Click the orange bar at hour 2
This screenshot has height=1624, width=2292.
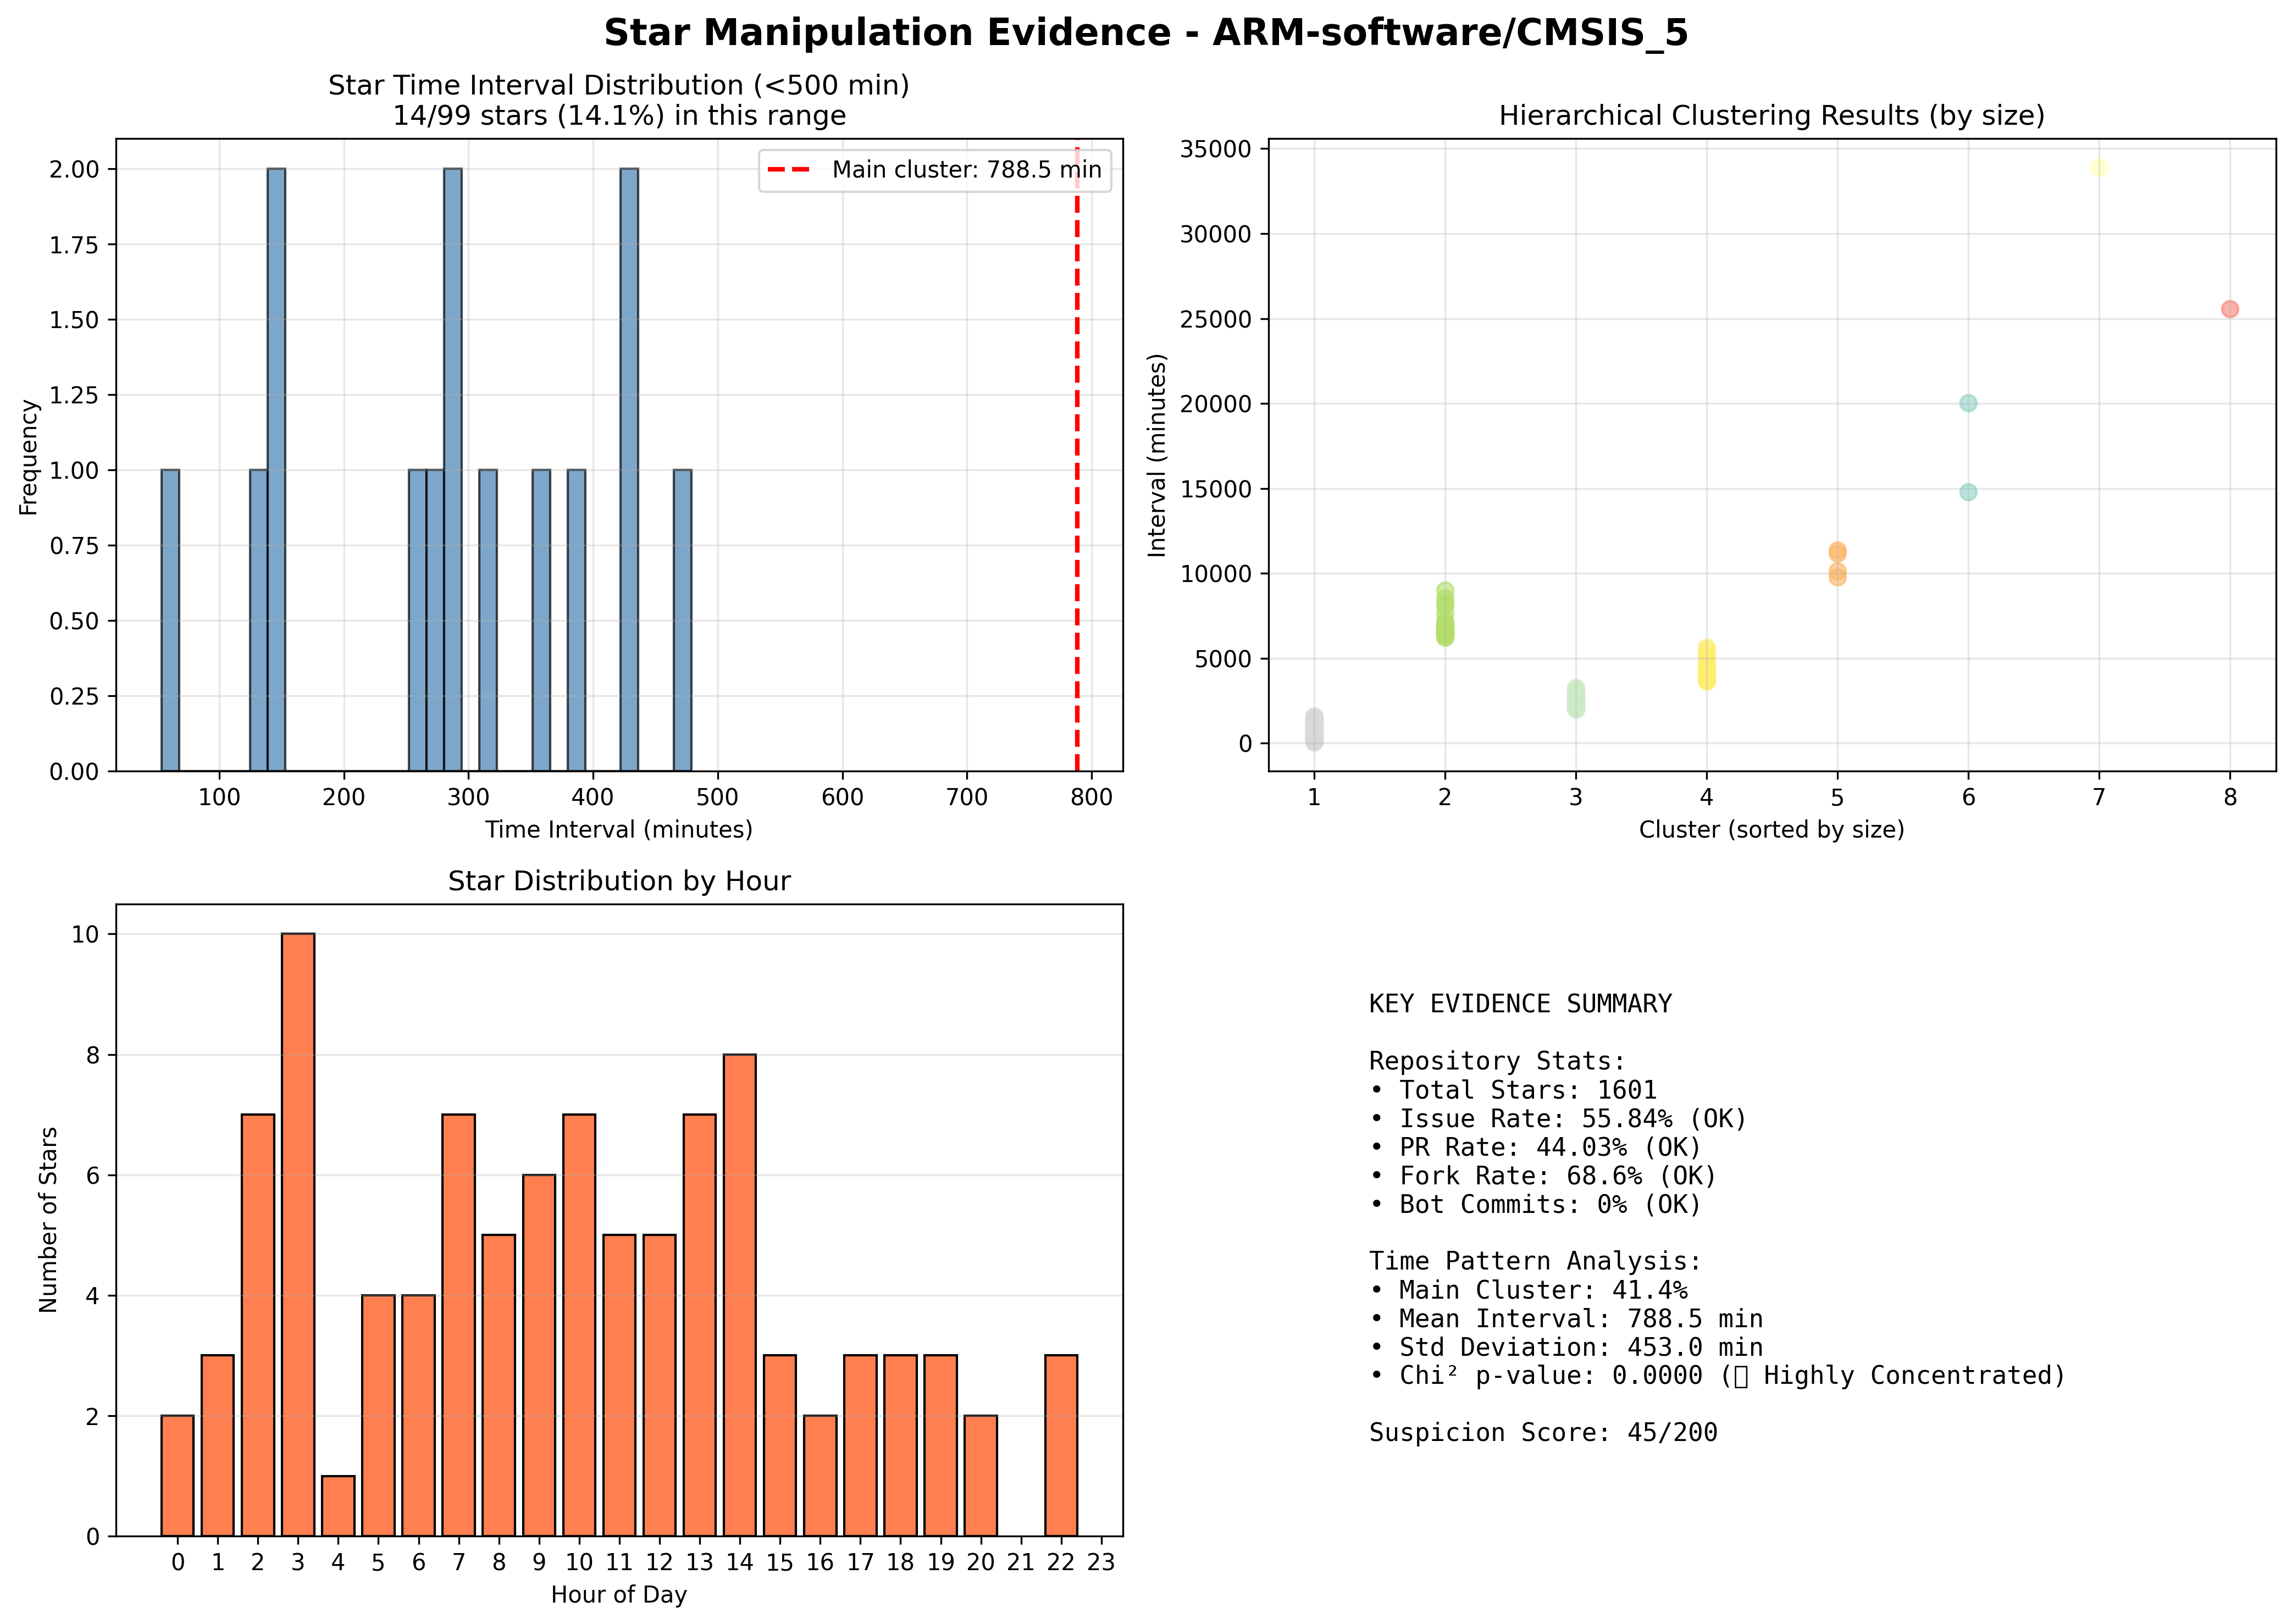258,1326
